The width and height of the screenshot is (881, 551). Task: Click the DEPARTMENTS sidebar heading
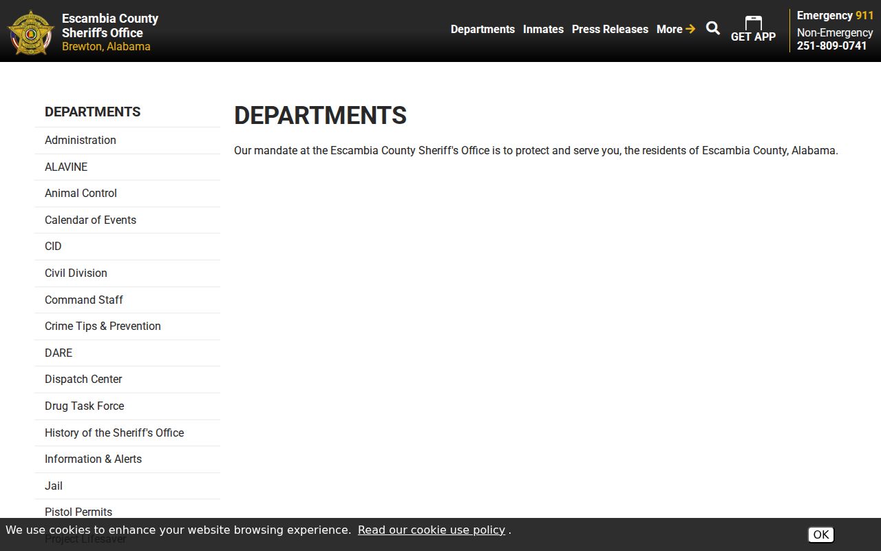(x=92, y=112)
